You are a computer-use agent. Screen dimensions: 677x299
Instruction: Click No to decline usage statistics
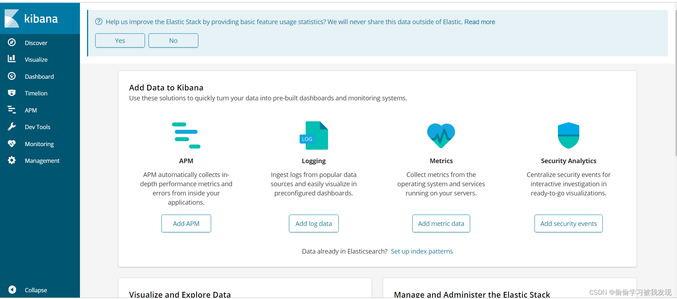pos(173,40)
